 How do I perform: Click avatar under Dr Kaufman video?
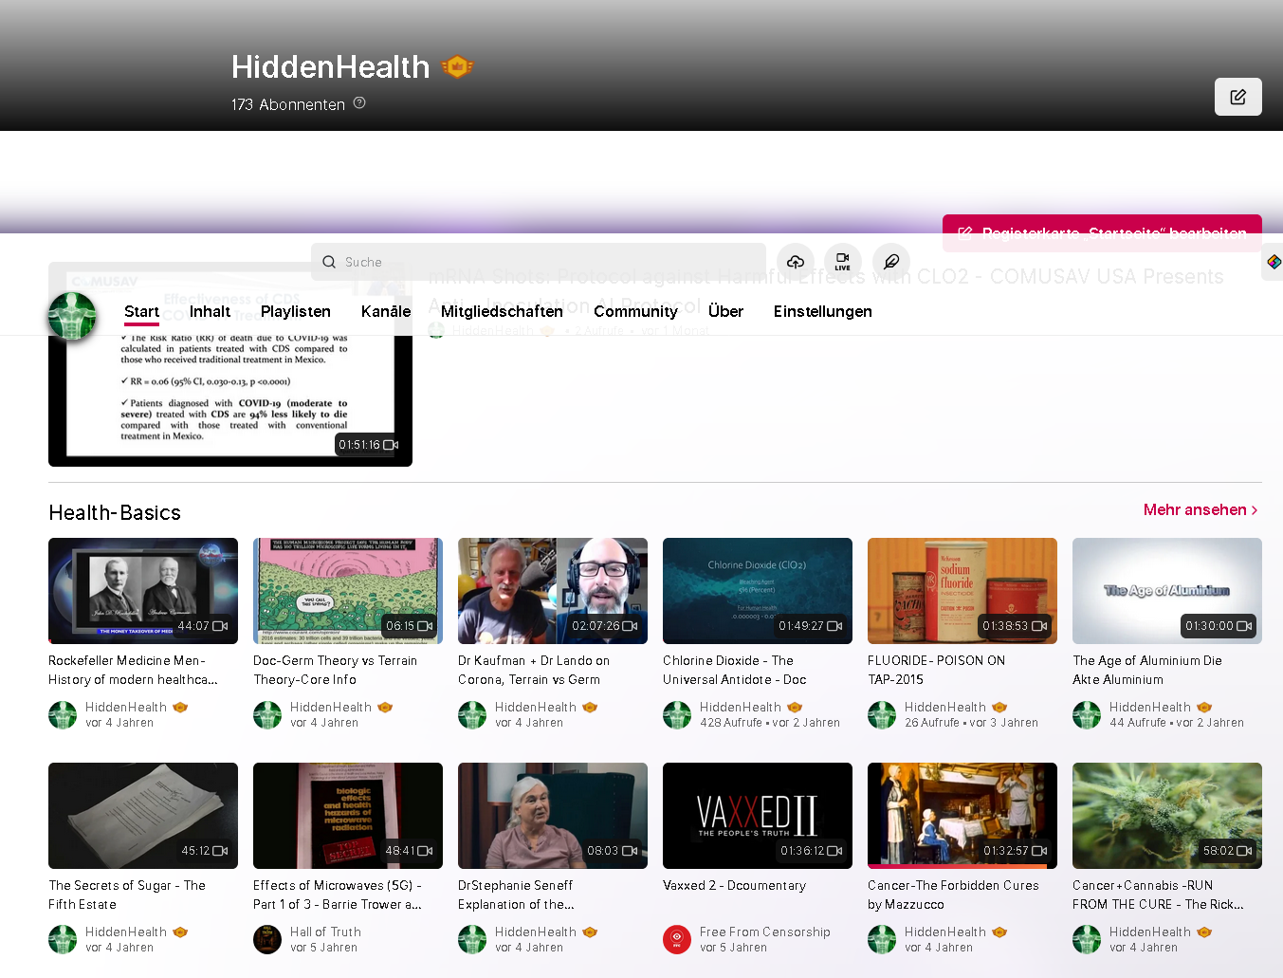pos(472,714)
